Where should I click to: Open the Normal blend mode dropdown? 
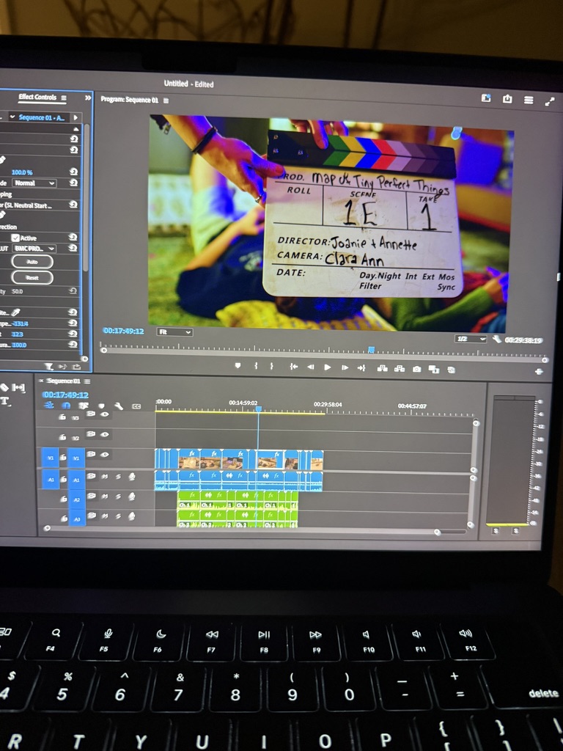pyautogui.click(x=34, y=183)
